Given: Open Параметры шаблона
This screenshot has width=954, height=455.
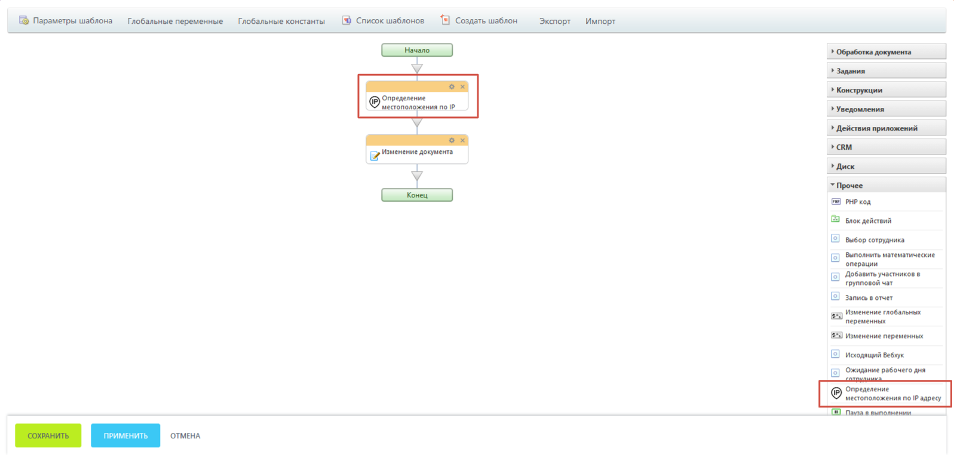Looking at the screenshot, I should 66,21.
